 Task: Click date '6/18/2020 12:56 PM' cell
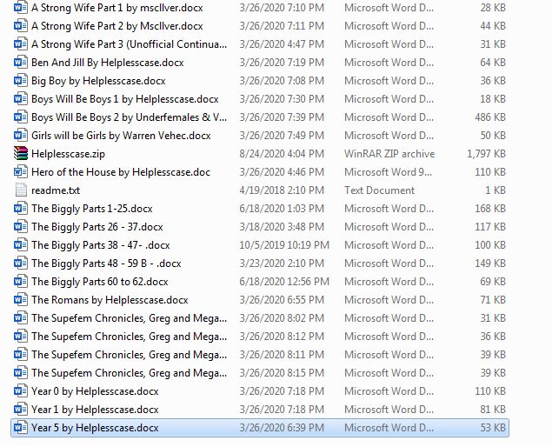pos(284,282)
